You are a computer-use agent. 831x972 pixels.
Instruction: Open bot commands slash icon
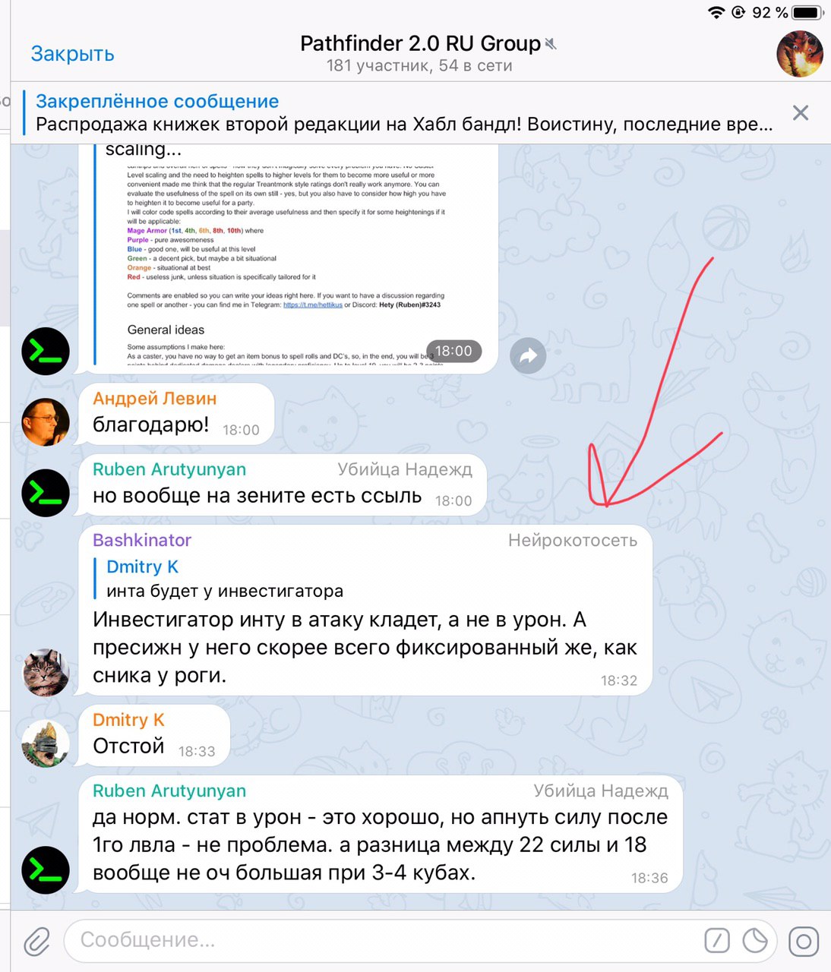pyautogui.click(x=717, y=940)
